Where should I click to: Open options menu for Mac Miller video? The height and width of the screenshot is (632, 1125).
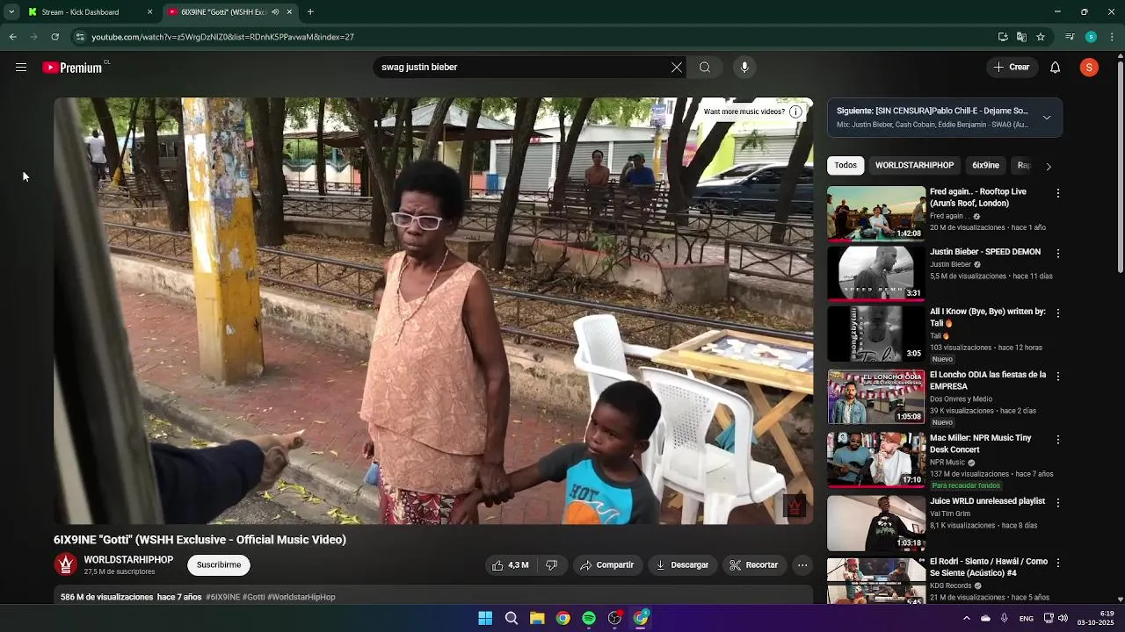(x=1058, y=440)
